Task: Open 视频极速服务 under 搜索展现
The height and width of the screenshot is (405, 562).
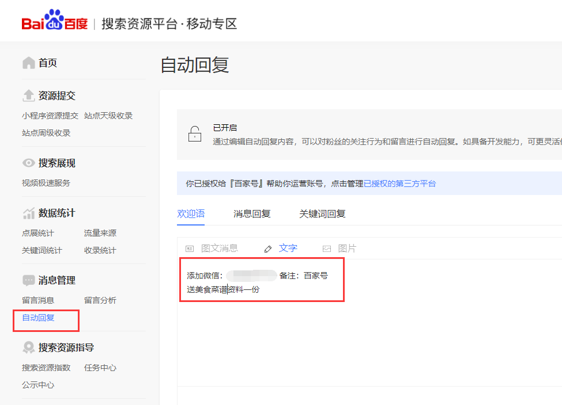Action: point(46,183)
